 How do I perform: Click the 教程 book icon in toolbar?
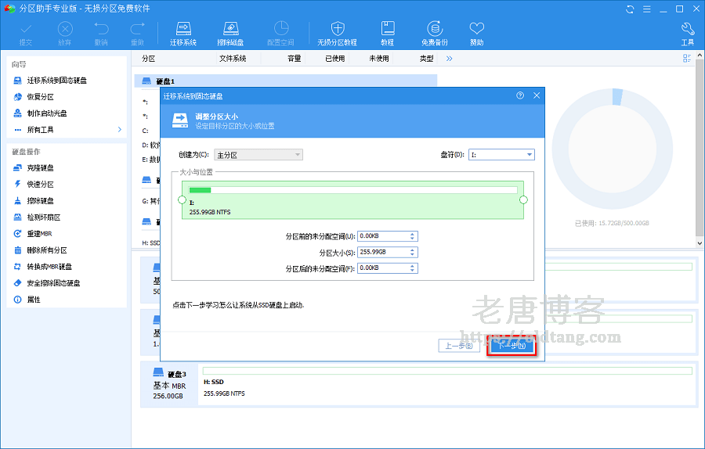387,33
